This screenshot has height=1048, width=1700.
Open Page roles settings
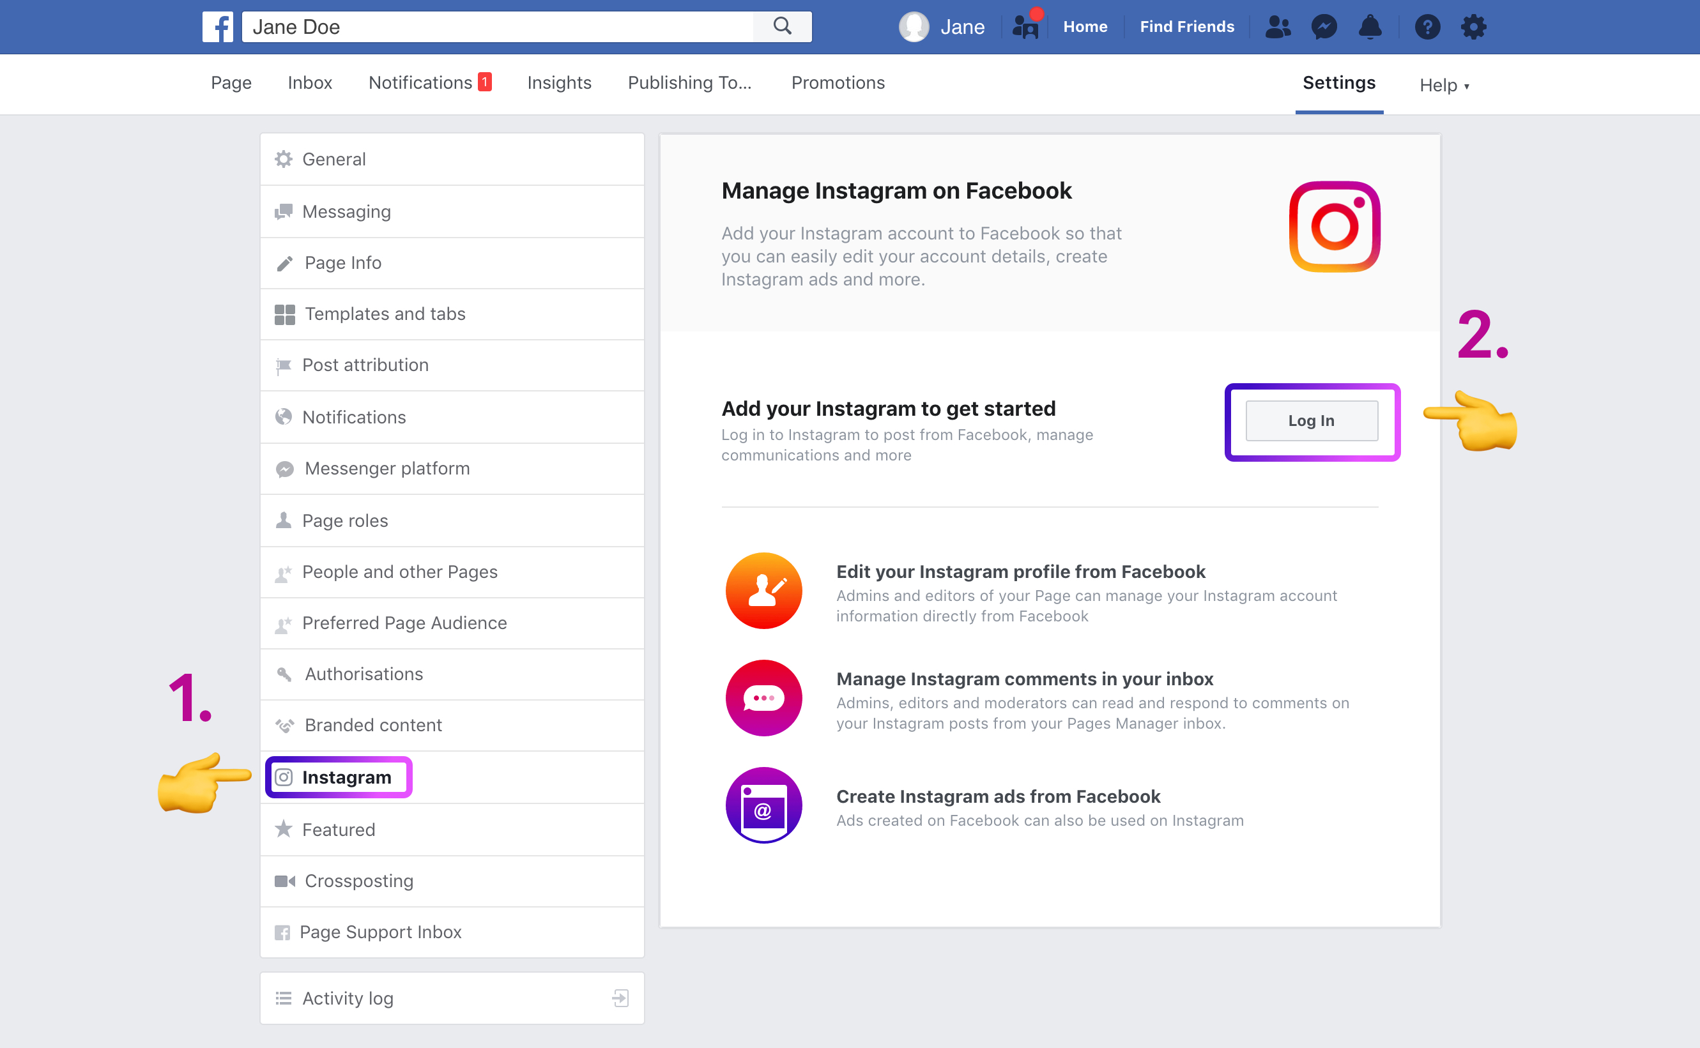pyautogui.click(x=344, y=520)
